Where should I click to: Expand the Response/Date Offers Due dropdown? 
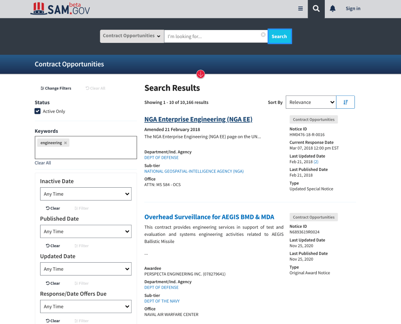[86, 306]
